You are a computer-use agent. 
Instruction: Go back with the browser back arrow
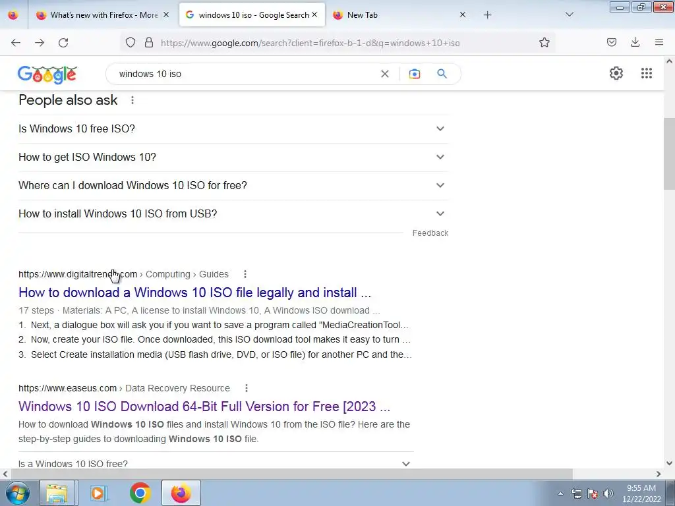pos(16,43)
